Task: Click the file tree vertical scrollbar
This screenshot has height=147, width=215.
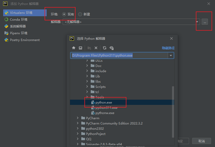Action: click(x=173, y=112)
